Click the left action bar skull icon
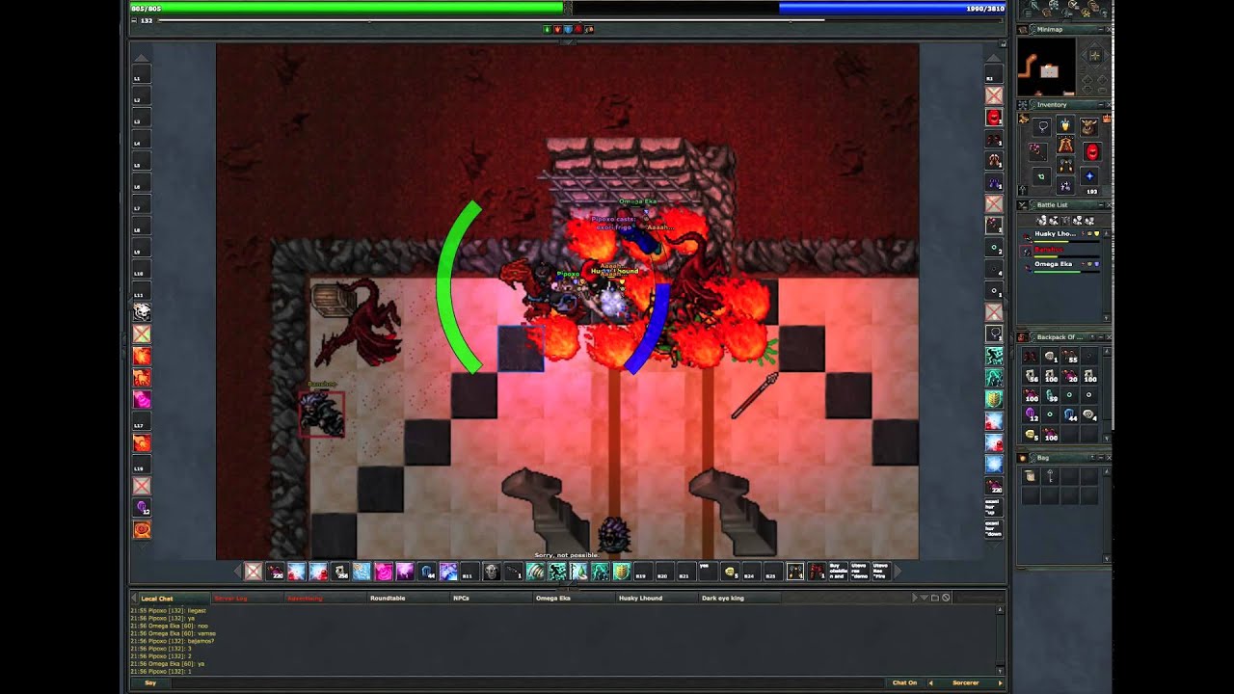1234x694 pixels. click(142, 311)
